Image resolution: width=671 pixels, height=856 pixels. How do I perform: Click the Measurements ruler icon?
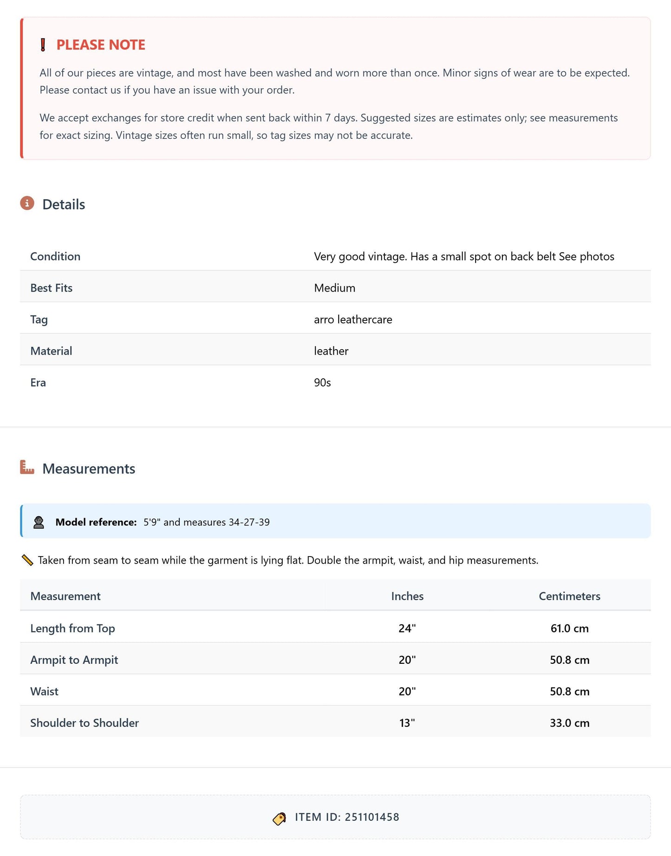click(x=27, y=467)
